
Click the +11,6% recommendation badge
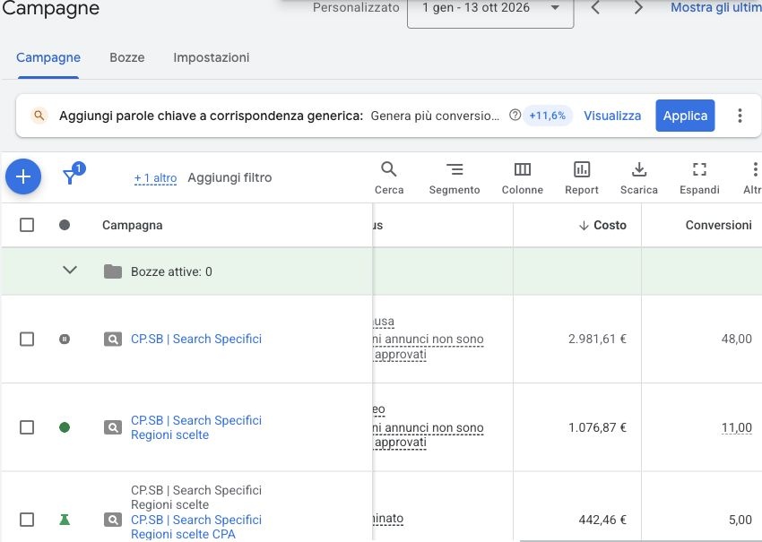(x=547, y=116)
